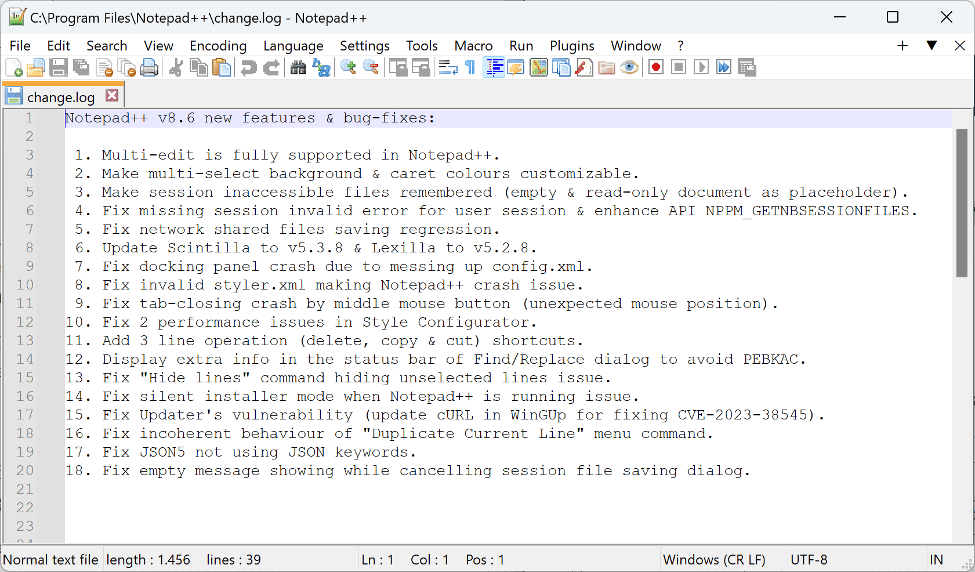Click the Close document toolbar icon
The width and height of the screenshot is (975, 572).
(104, 68)
